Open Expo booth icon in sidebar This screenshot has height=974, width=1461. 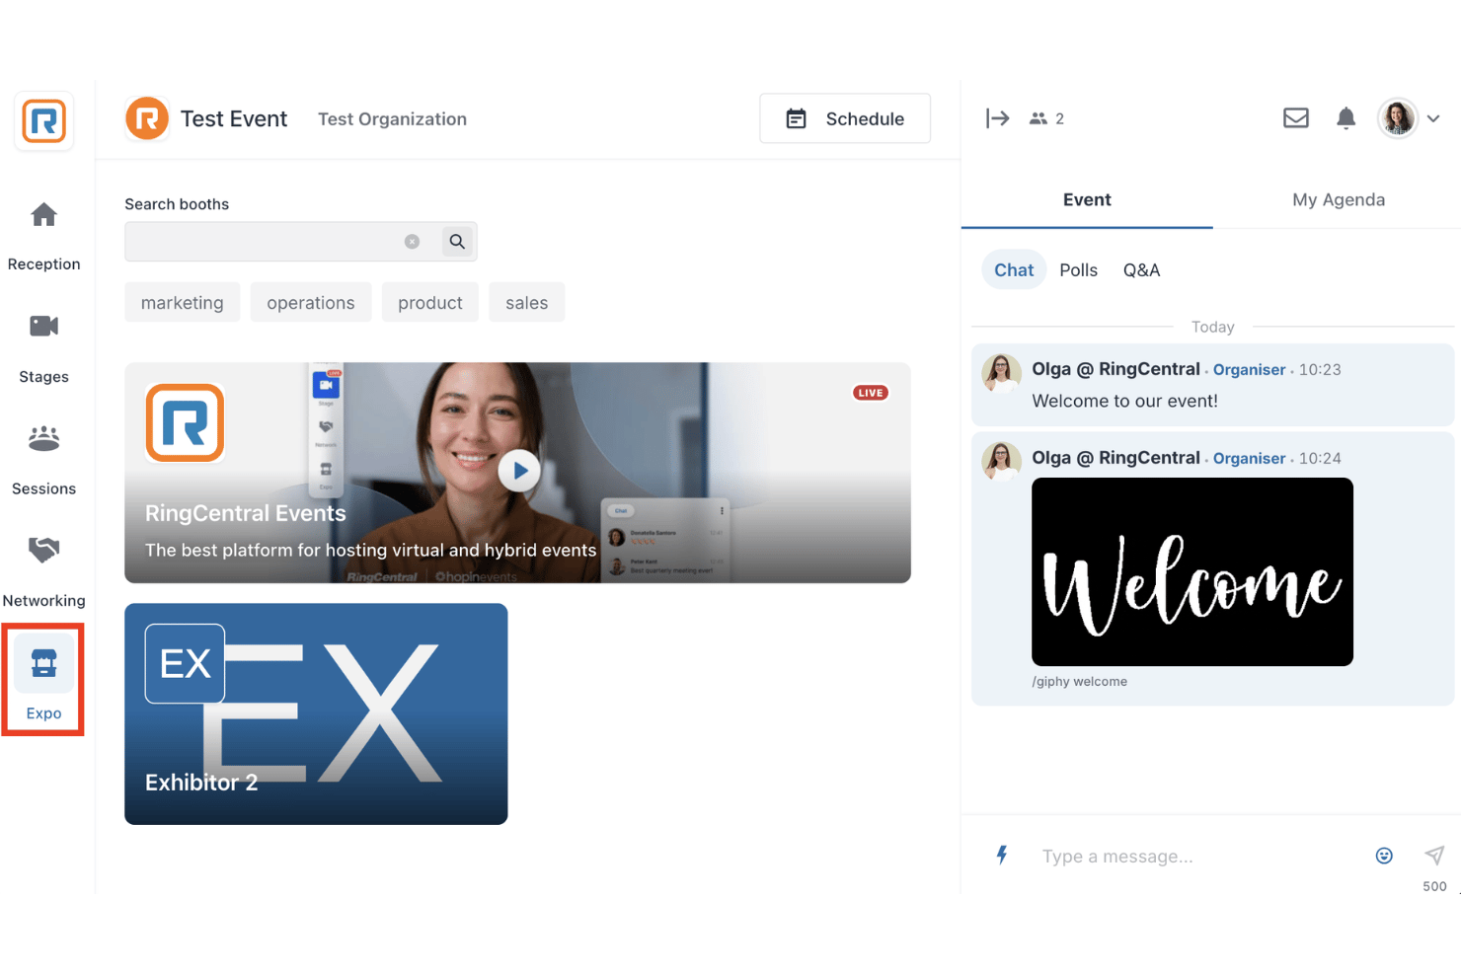(43, 663)
